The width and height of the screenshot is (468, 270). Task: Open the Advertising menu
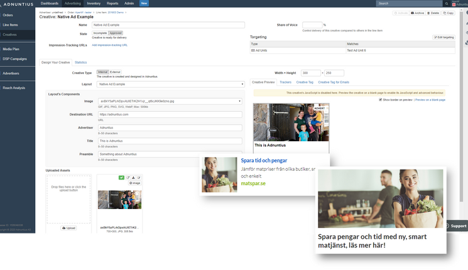coord(72,4)
